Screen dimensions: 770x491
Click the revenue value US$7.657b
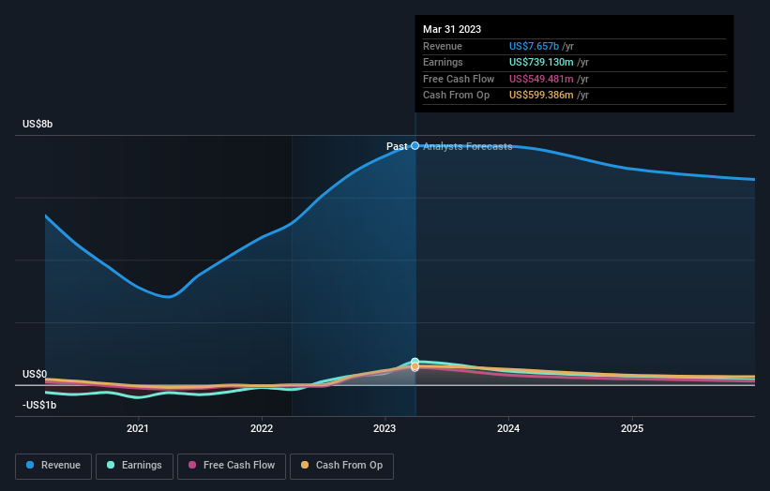[534, 46]
